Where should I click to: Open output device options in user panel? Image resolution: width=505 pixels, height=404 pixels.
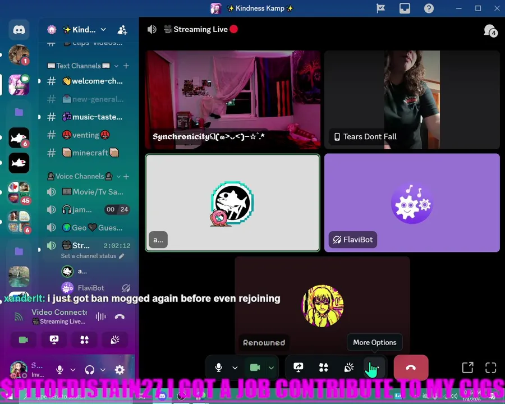point(103,370)
